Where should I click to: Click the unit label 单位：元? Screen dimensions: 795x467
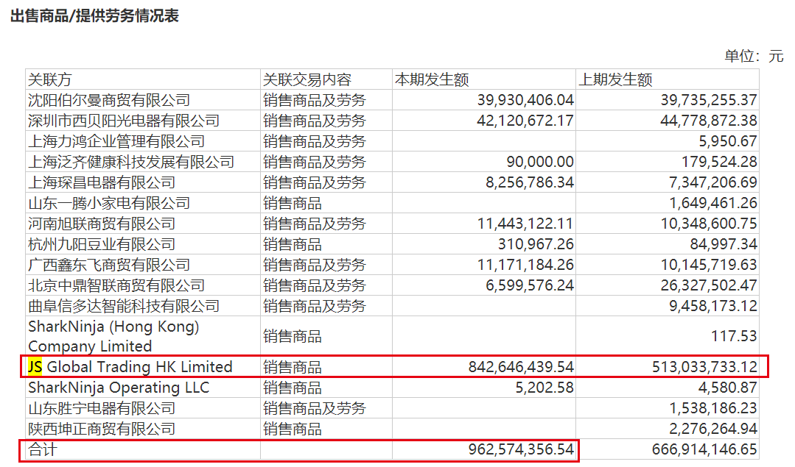coord(754,56)
